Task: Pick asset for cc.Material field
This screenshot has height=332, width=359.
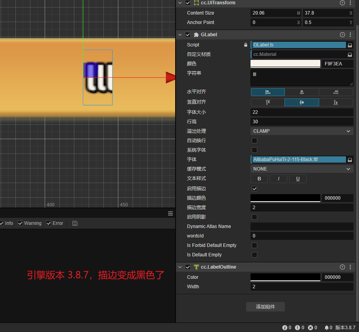Action: point(350,54)
